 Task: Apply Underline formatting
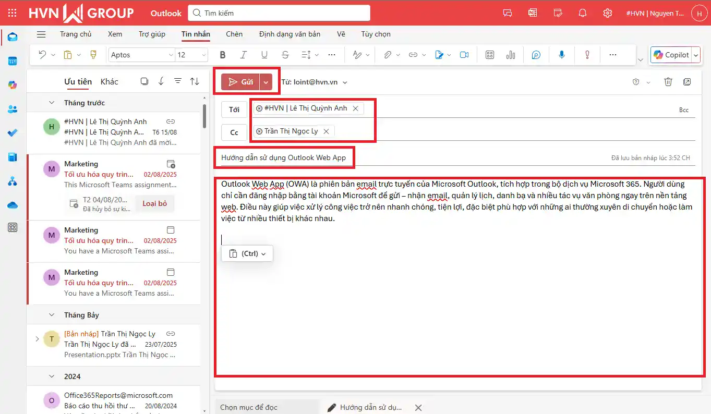(x=264, y=55)
